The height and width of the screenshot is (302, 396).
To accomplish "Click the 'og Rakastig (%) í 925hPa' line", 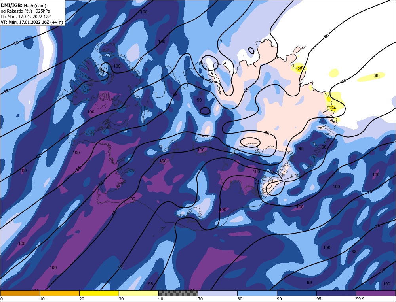I will (25, 11).
